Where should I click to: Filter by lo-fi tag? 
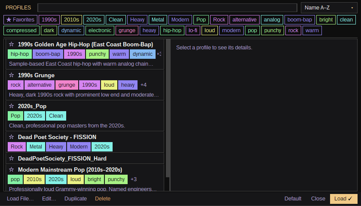click(193, 30)
